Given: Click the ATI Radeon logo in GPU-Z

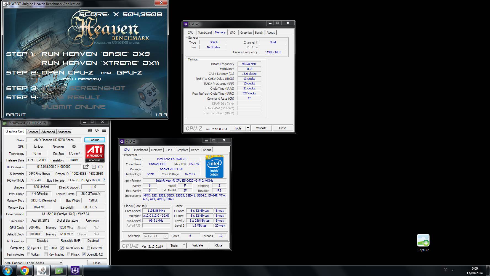Looking at the screenshot, I should (95, 153).
